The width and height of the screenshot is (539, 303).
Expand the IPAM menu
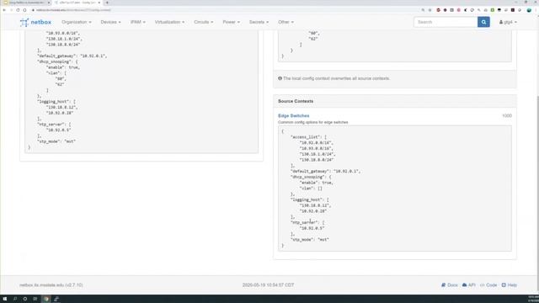(x=138, y=22)
